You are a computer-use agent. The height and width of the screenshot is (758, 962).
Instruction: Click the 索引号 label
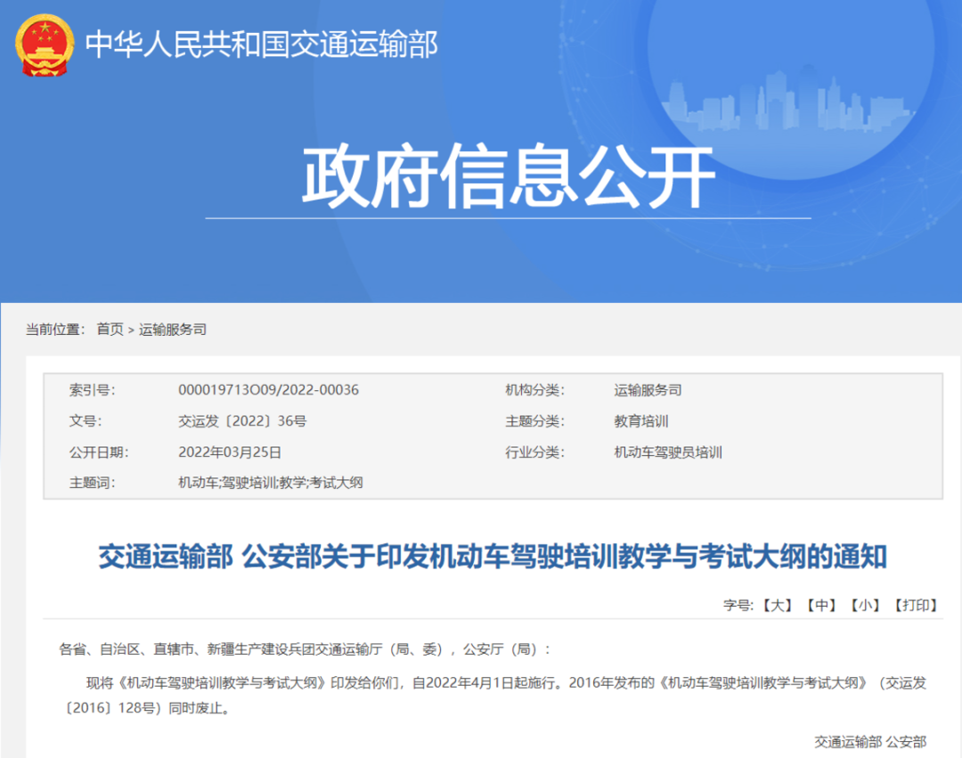[x=92, y=390]
